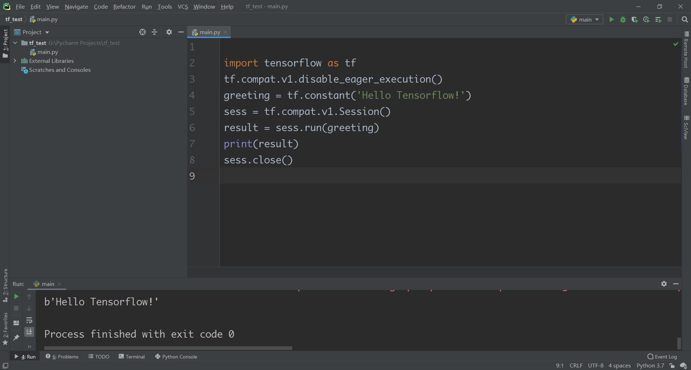Locate opened file in Project tree

point(143,32)
